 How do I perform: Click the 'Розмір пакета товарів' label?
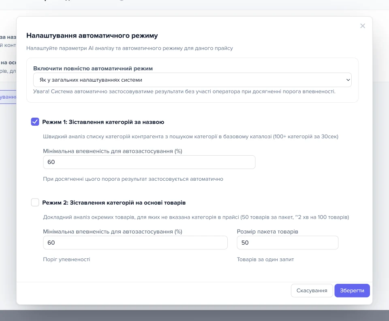pos(267,232)
